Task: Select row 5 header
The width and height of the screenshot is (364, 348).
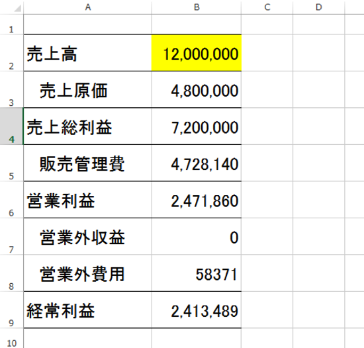Action: (12, 163)
